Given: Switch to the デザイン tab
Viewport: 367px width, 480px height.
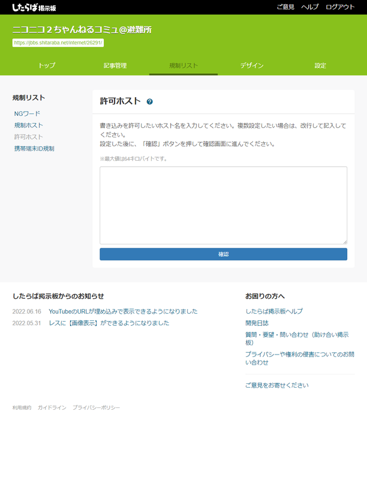Looking at the screenshot, I should (x=252, y=65).
